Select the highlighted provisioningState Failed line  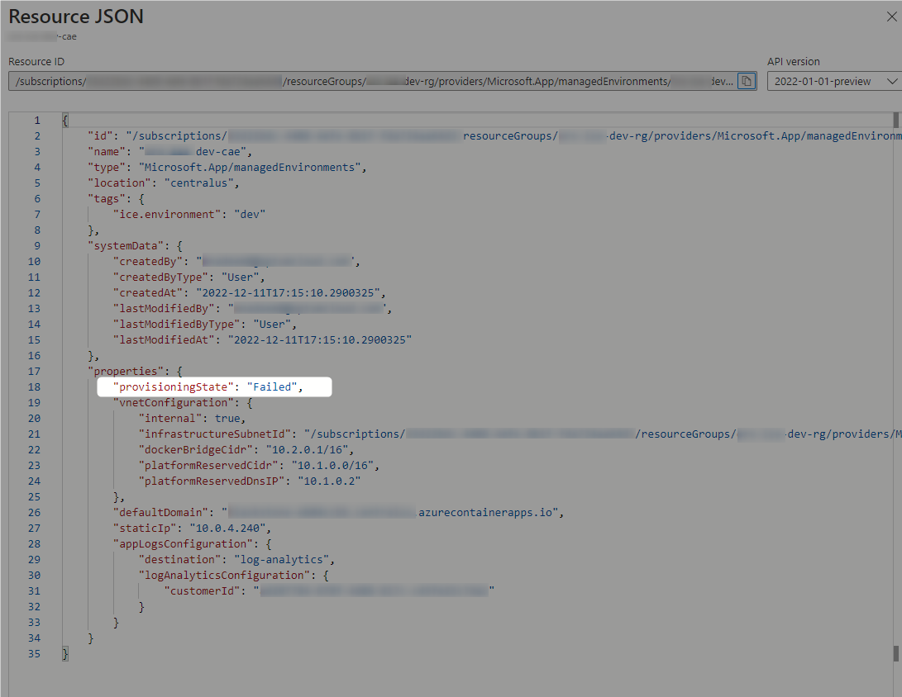pyautogui.click(x=213, y=386)
